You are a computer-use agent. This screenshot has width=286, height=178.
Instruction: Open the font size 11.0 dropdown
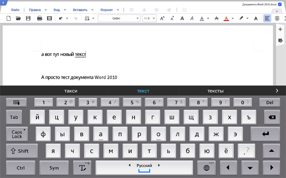coord(149,19)
